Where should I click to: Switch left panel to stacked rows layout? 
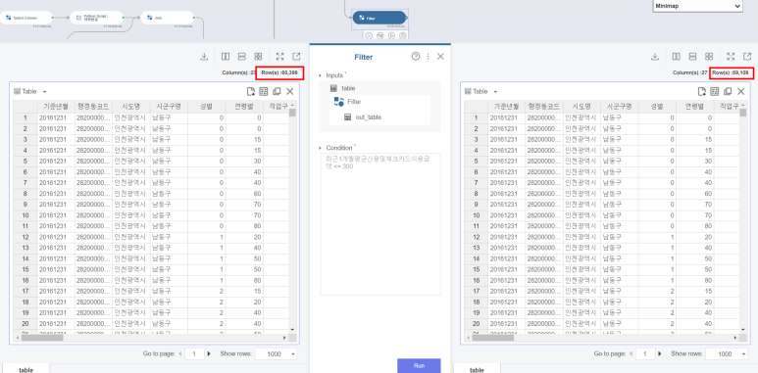click(x=241, y=57)
